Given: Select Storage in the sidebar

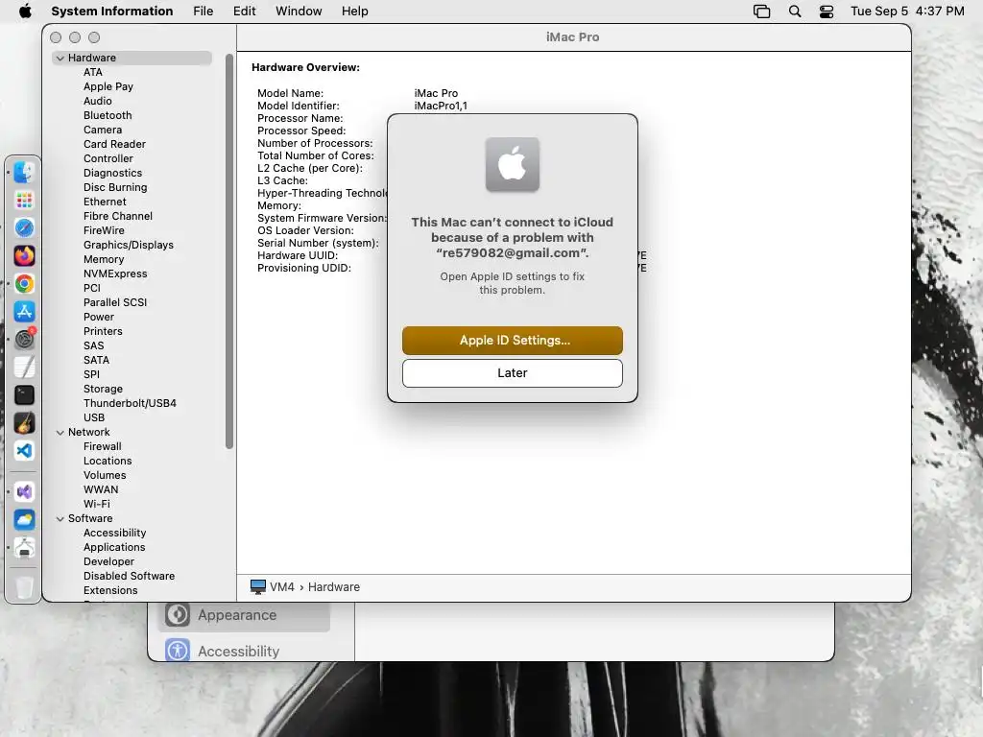Looking at the screenshot, I should click(103, 390).
